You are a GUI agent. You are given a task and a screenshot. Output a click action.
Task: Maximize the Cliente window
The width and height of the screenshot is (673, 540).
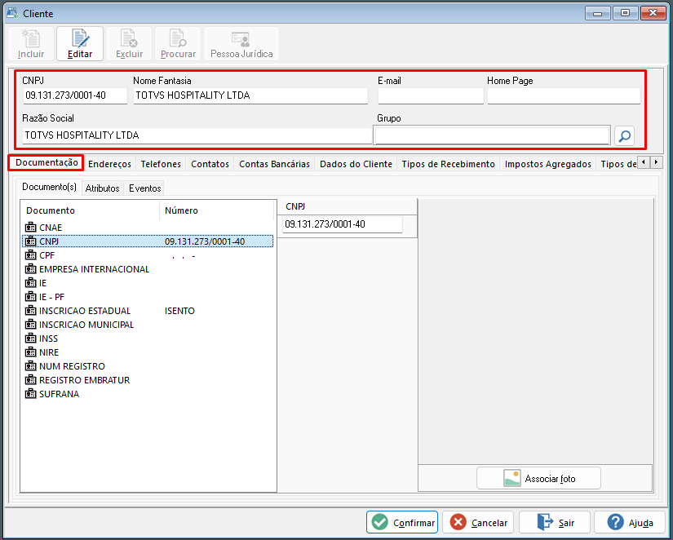tap(625, 13)
